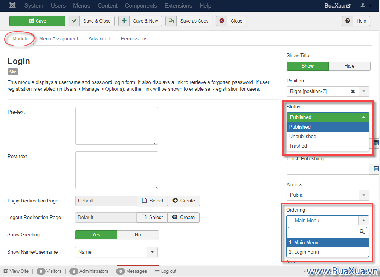Switch to the Permissions tab

(134, 38)
